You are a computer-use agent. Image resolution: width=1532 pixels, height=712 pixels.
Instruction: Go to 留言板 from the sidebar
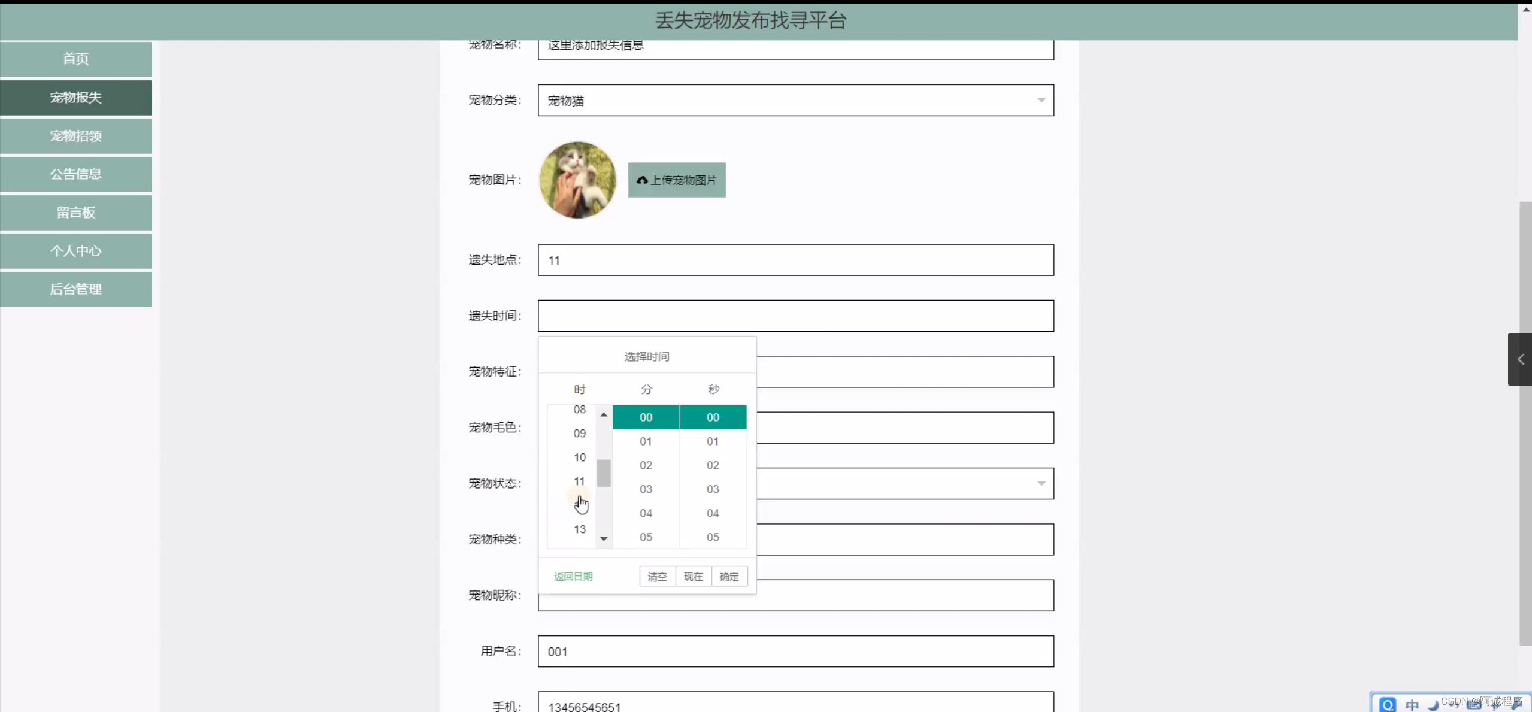point(76,213)
